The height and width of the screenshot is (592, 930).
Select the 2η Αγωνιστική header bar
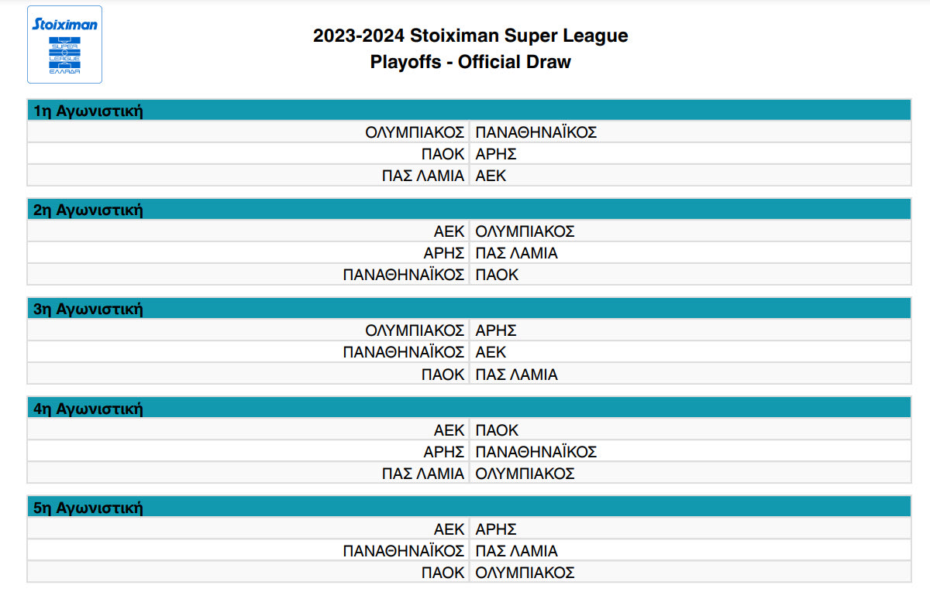pyautogui.click(x=469, y=210)
